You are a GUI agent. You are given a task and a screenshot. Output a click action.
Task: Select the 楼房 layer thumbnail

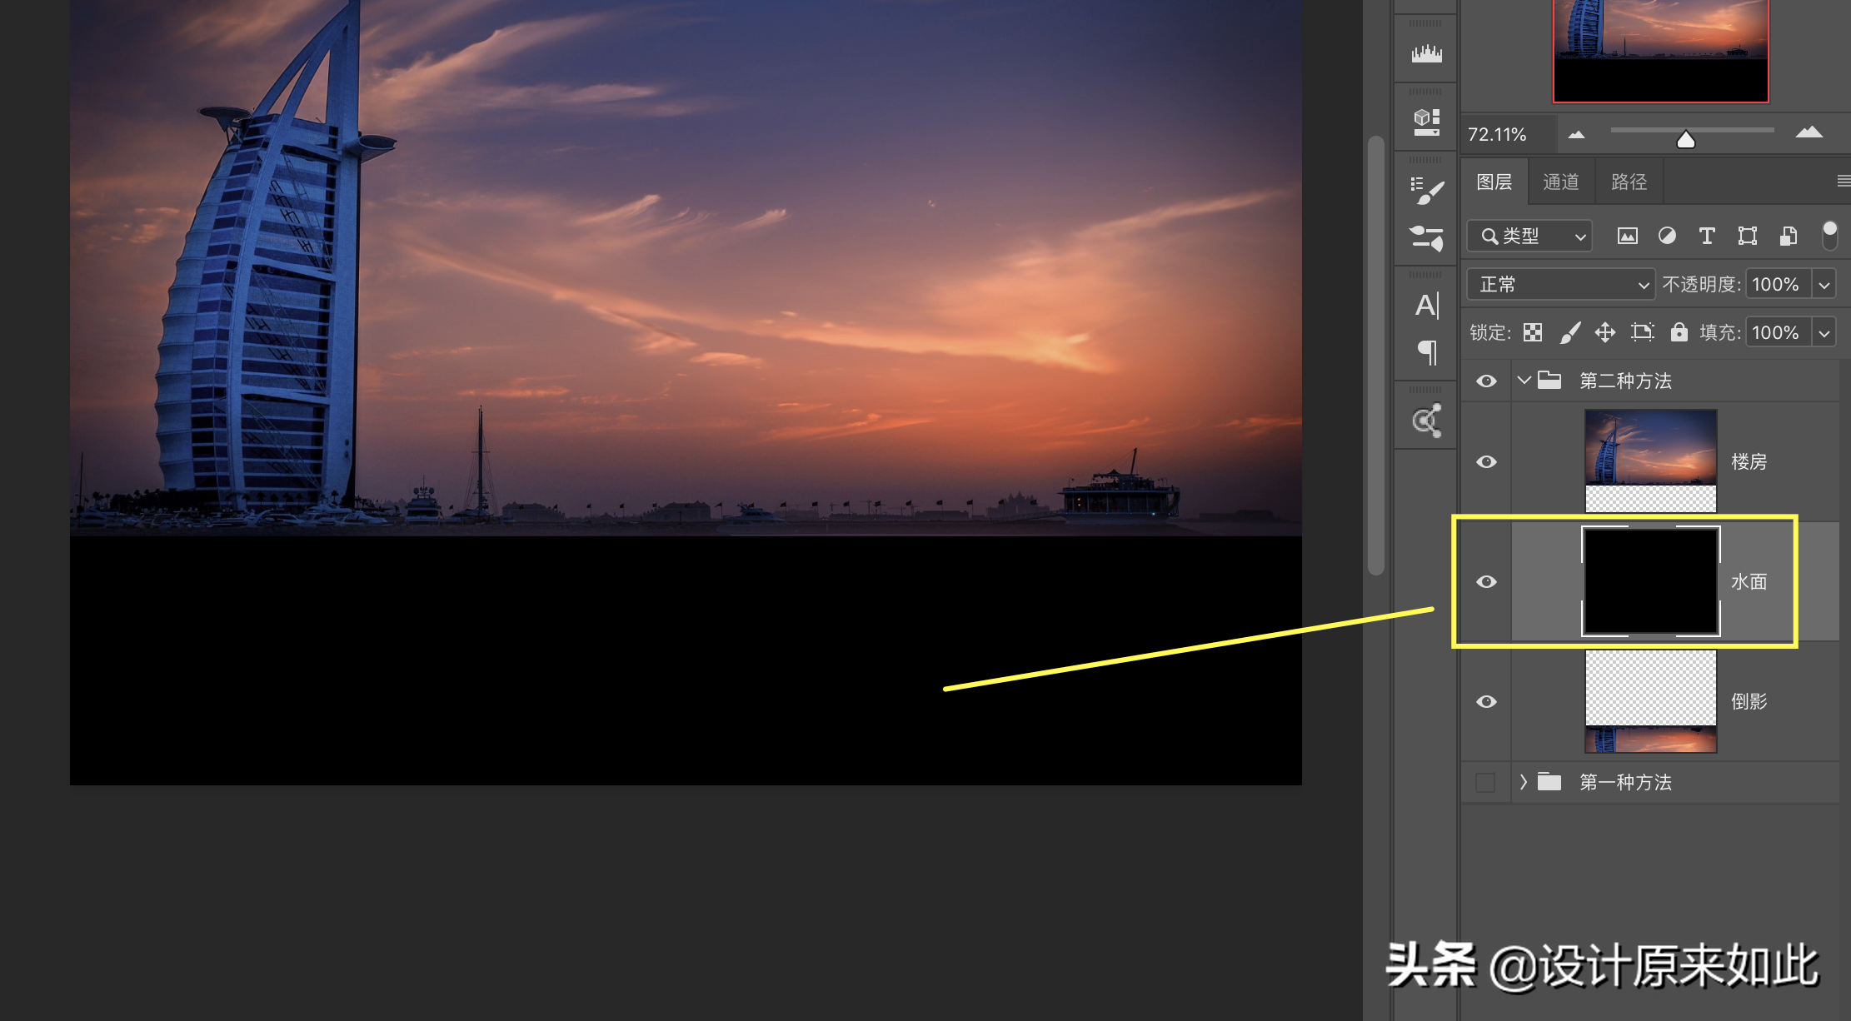(x=1650, y=461)
